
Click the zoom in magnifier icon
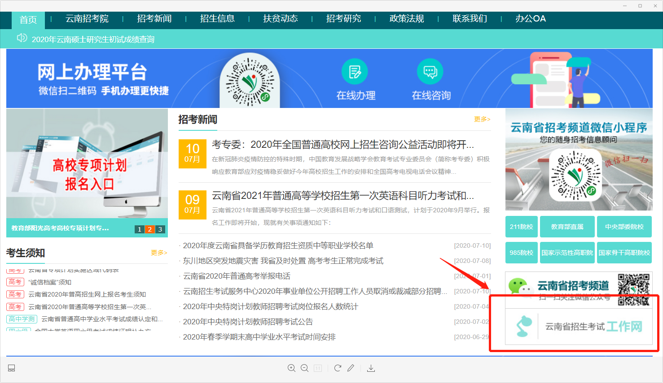291,368
